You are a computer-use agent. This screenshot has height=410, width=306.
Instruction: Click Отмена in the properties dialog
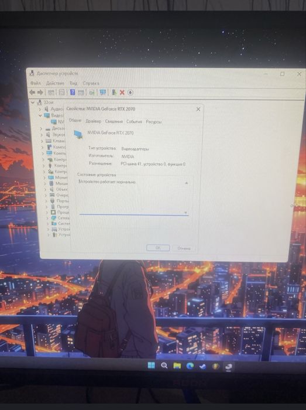point(184,248)
